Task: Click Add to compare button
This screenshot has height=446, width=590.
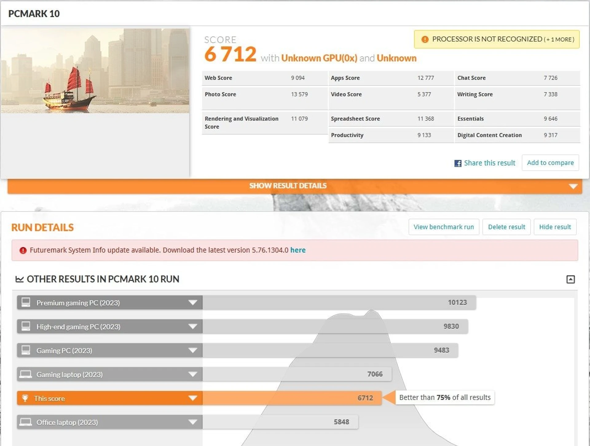Action: (x=550, y=163)
